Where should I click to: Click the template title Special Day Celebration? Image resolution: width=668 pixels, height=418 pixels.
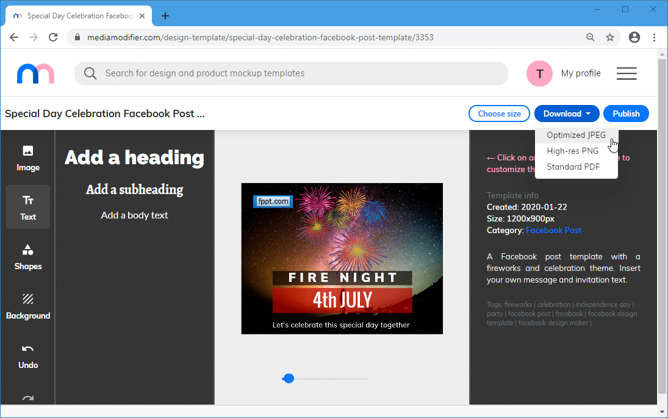[105, 114]
